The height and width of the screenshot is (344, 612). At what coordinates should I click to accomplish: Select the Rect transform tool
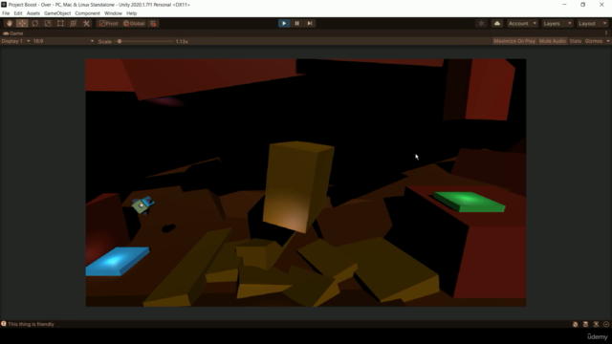click(60, 23)
